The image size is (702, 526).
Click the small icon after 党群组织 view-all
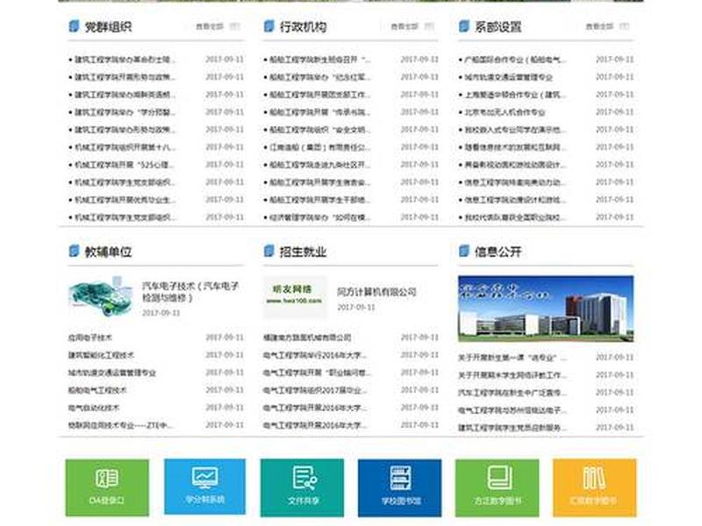(x=234, y=27)
